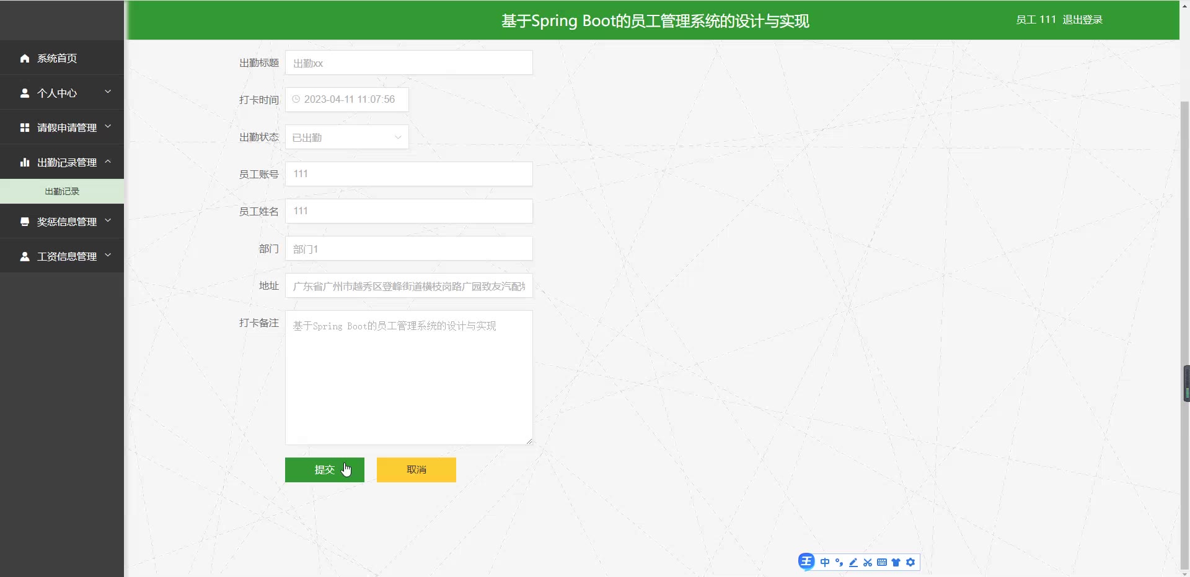Click the 工资信息管理 menu label
Viewport: 1190px width, 577px height.
click(67, 256)
